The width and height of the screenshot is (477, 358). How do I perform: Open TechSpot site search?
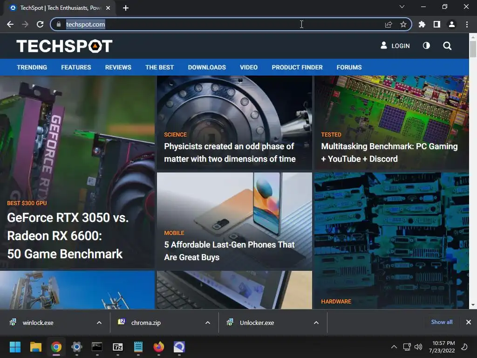pos(447,46)
